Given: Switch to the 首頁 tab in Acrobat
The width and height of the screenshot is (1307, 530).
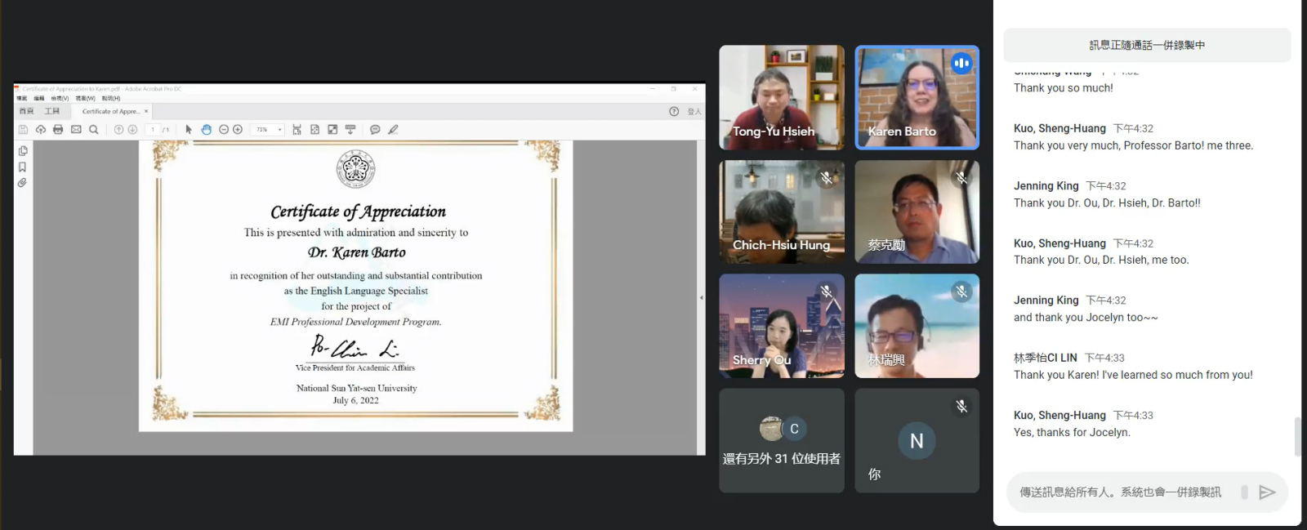Looking at the screenshot, I should tap(27, 111).
